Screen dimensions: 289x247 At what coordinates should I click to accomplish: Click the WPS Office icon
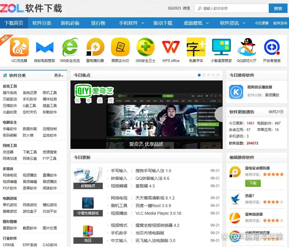pyautogui.click(x=171, y=47)
